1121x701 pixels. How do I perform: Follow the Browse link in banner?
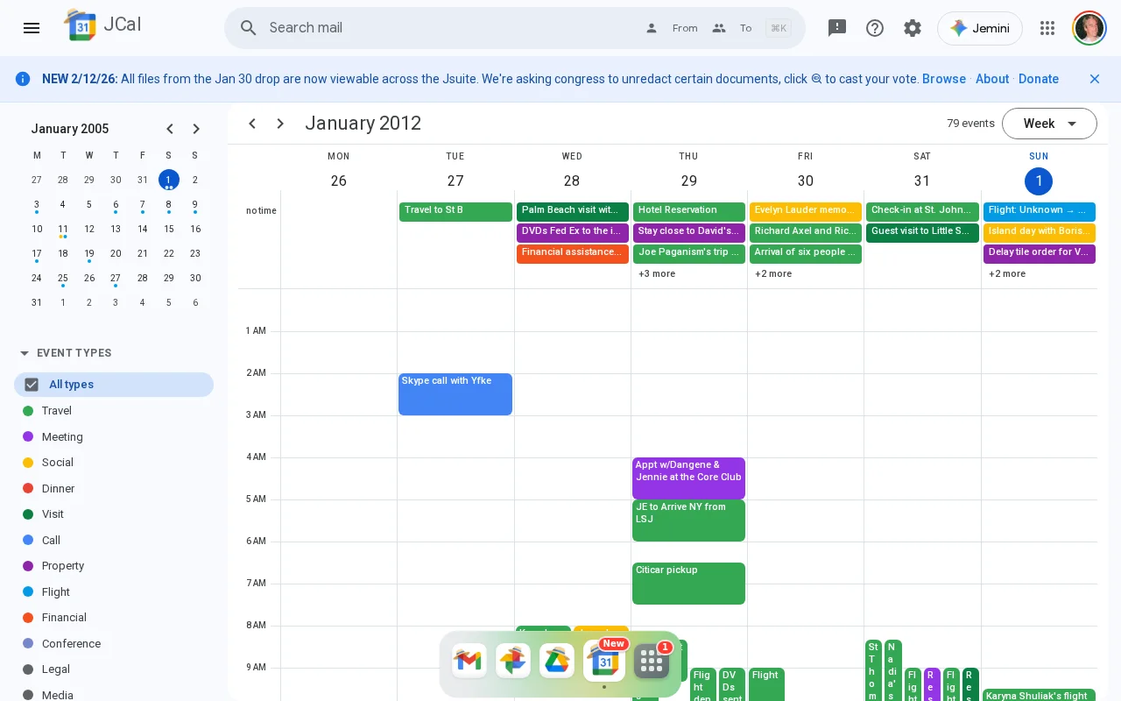(944, 79)
